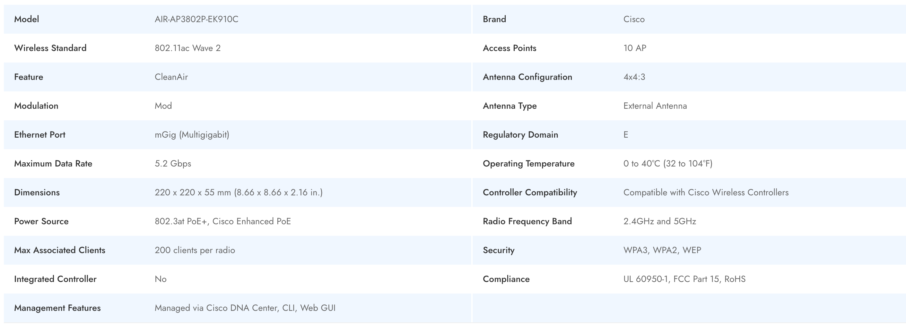Click the Operating Temperature range value
This screenshot has width=906, height=324.
(x=667, y=163)
